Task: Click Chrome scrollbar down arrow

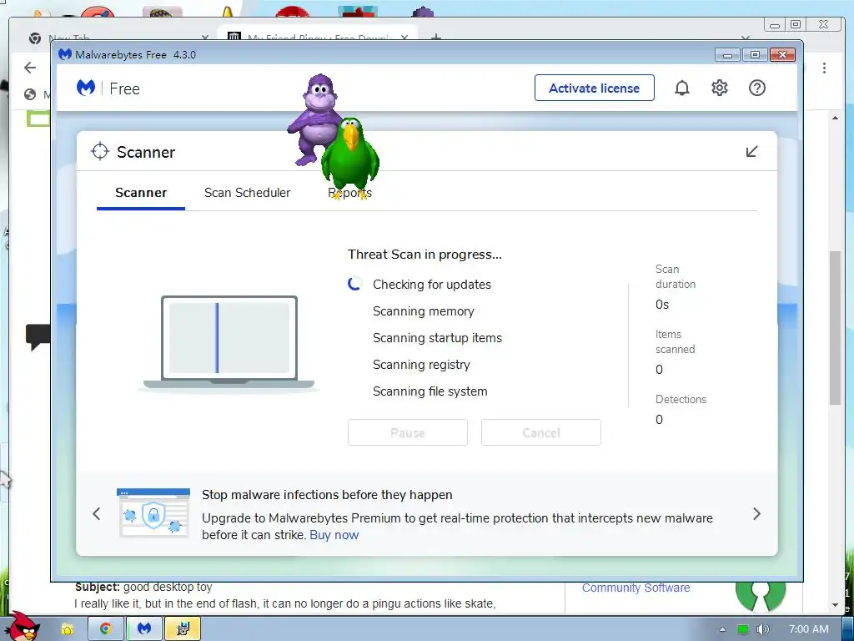Action: click(x=835, y=605)
